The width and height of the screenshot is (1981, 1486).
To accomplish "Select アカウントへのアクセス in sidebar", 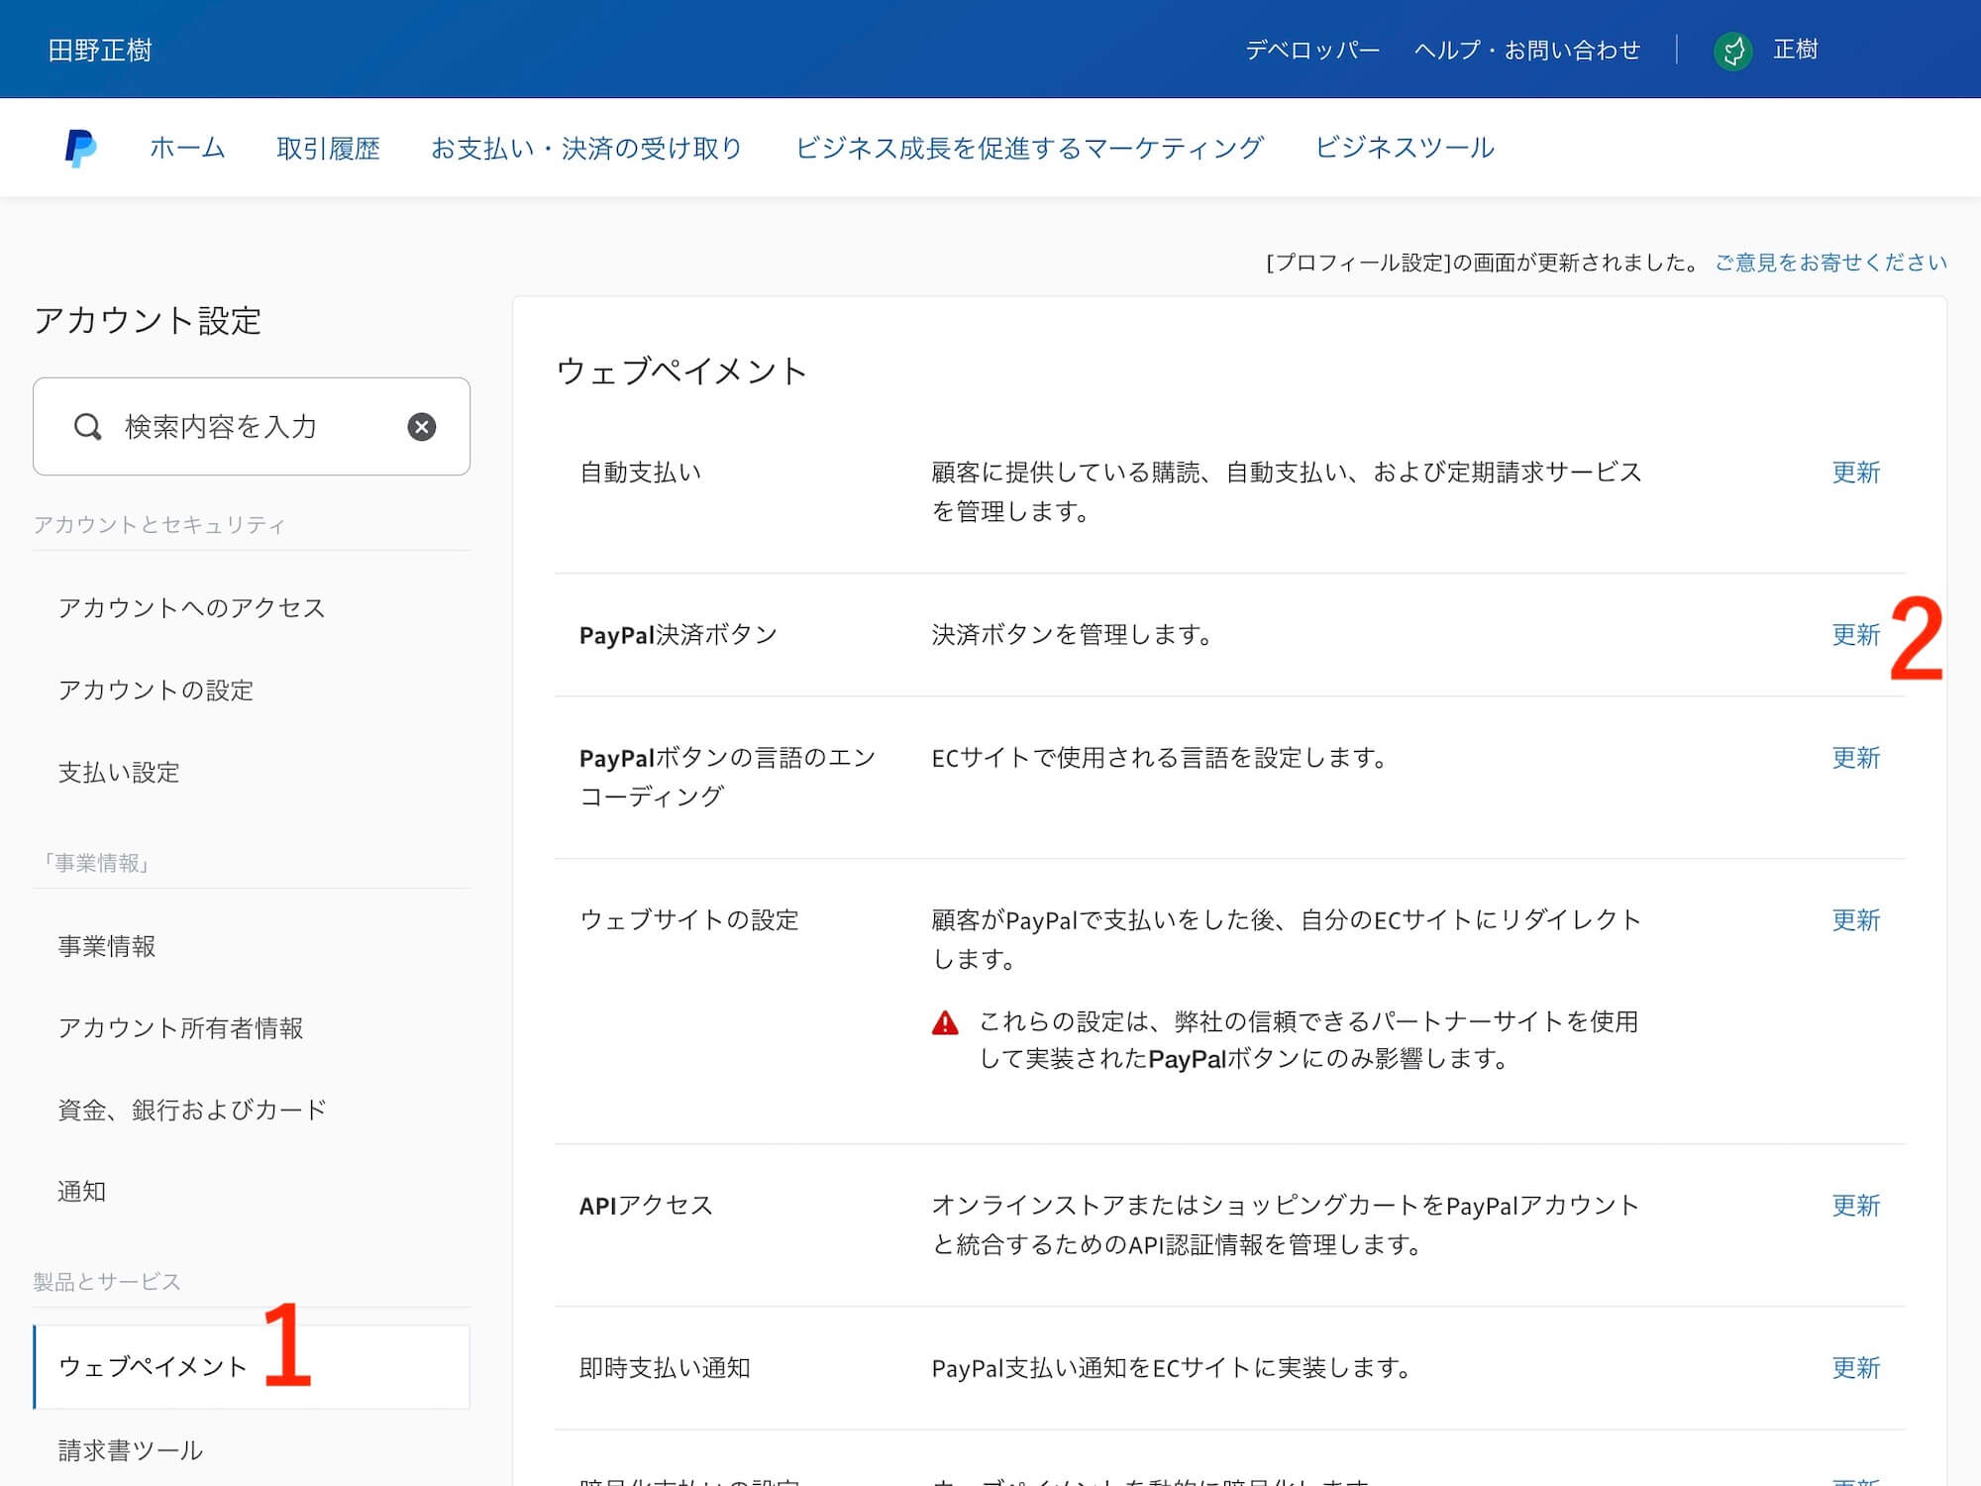I will [192, 607].
